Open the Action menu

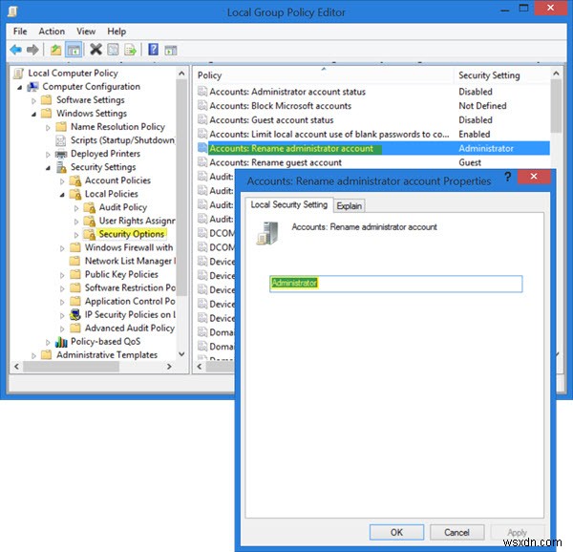tap(52, 32)
